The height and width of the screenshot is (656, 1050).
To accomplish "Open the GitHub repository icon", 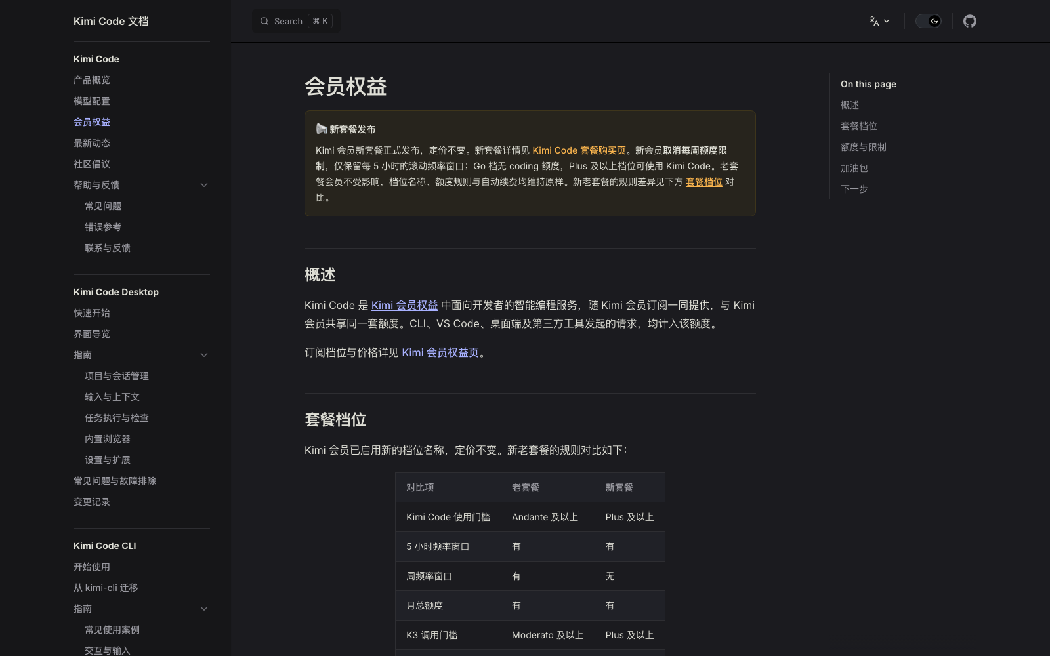I will coord(969,21).
